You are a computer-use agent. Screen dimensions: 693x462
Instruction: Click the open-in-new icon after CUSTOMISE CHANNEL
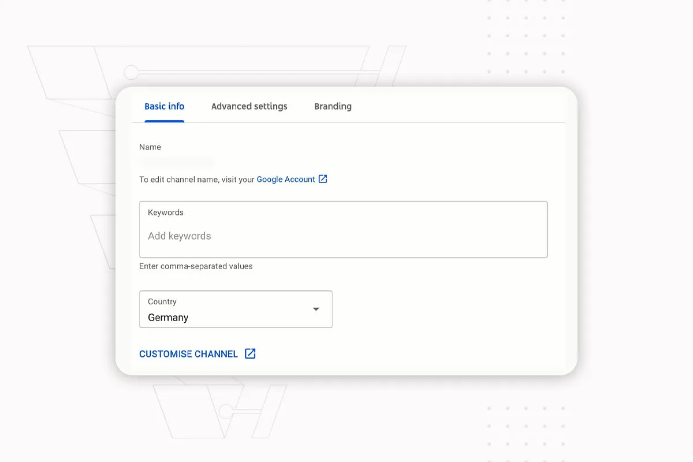(x=250, y=354)
